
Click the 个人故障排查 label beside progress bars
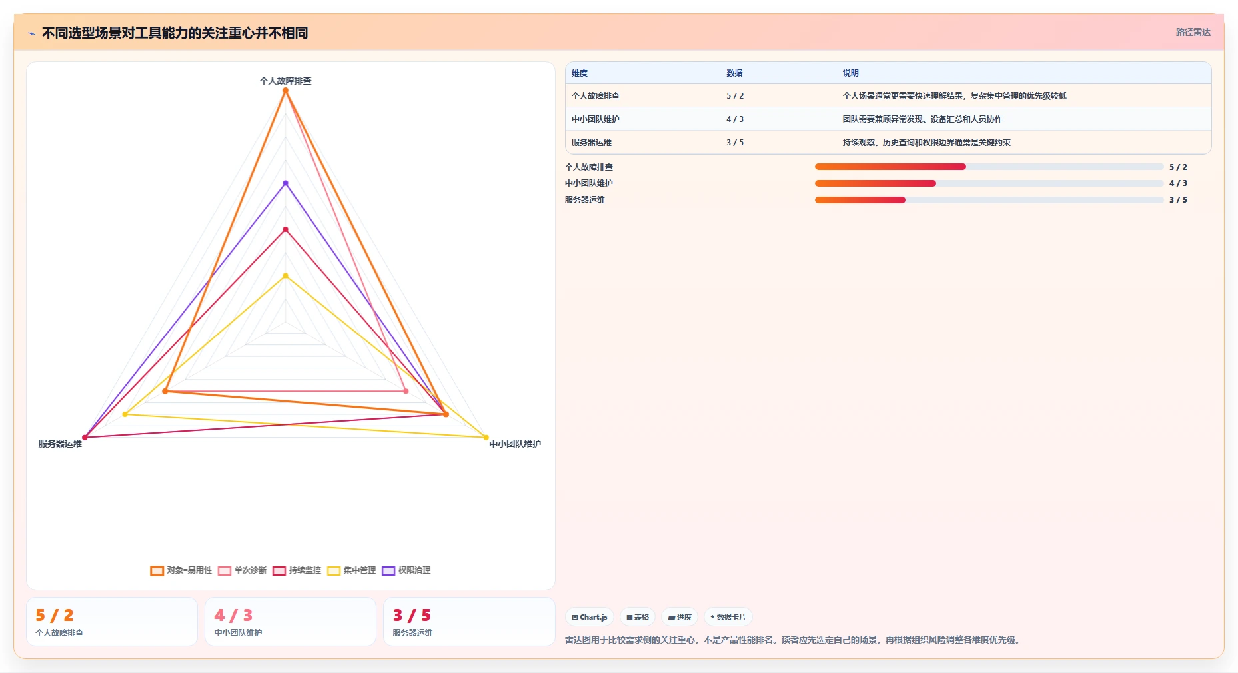tap(589, 167)
